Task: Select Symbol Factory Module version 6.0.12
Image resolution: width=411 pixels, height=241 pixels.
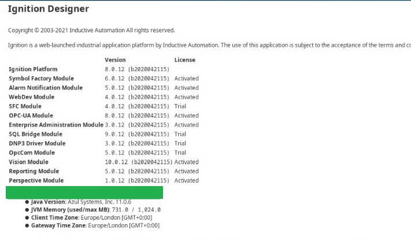Action: point(137,79)
